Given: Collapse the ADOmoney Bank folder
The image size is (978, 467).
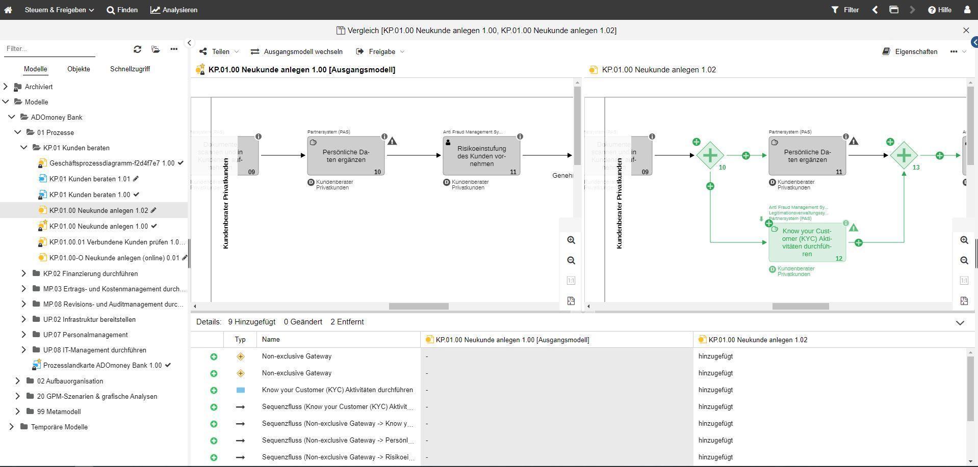Looking at the screenshot, I should 12,117.
